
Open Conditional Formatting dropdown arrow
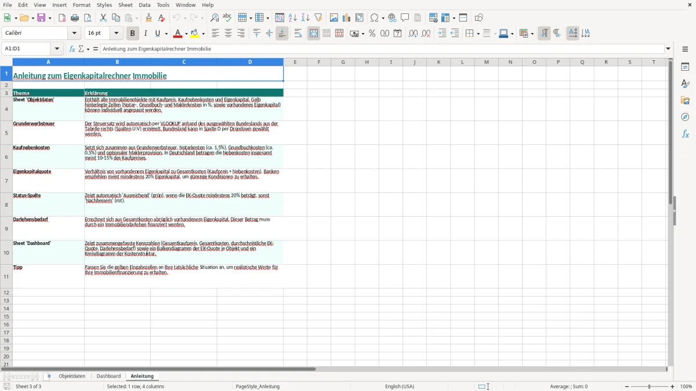click(x=532, y=34)
